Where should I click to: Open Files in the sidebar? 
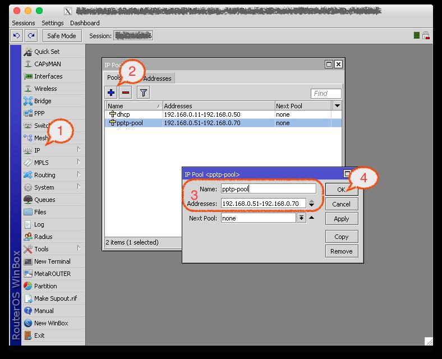point(53,212)
